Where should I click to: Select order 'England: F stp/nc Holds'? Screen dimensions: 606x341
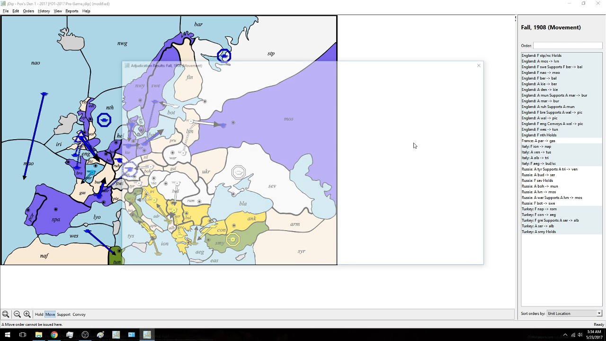(561, 55)
